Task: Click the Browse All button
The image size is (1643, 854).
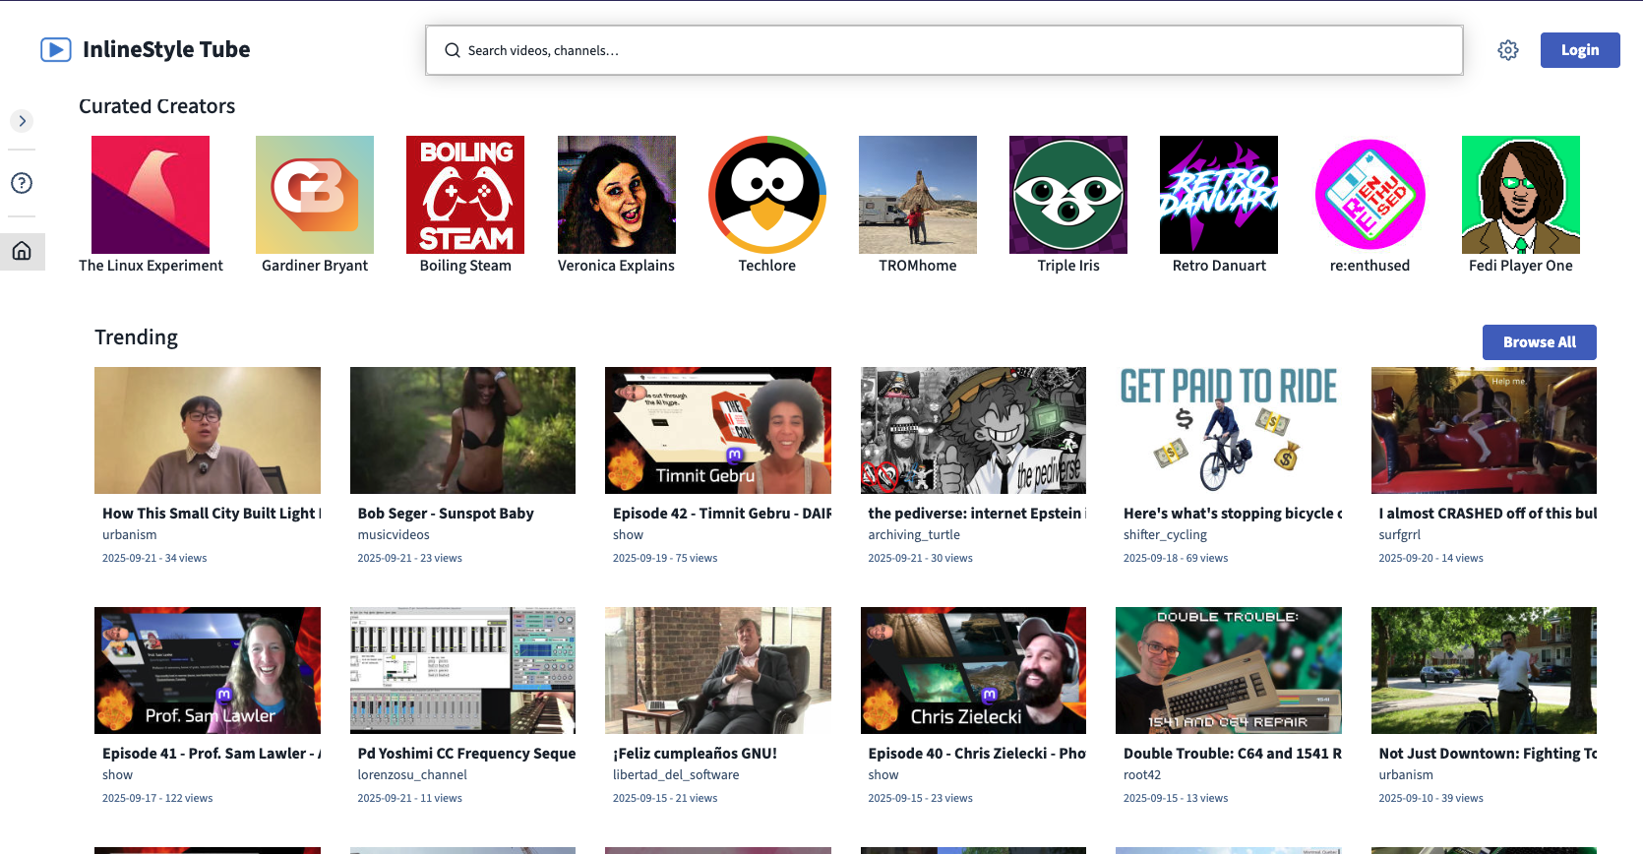Action: tap(1539, 342)
